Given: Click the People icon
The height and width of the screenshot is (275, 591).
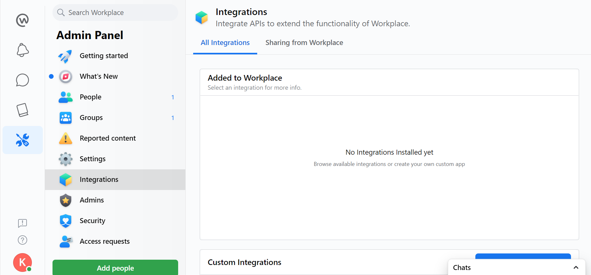Looking at the screenshot, I should (66, 97).
